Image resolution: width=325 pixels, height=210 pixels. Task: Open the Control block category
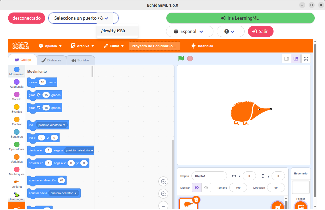pos(17,121)
